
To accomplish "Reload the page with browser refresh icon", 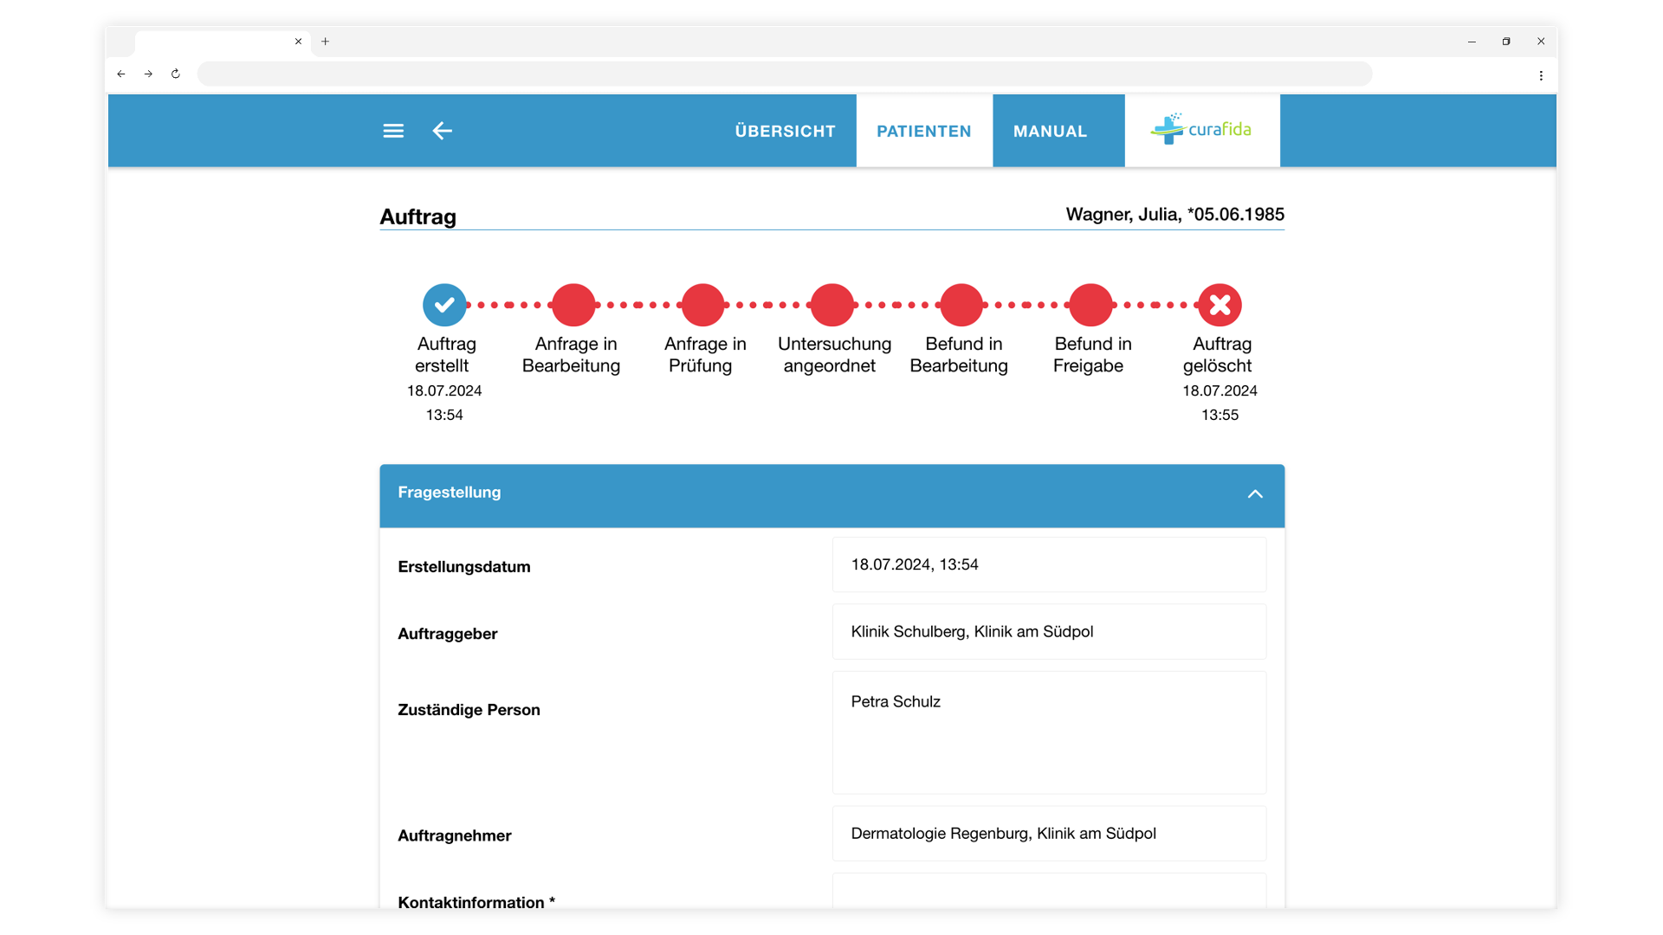I will pyautogui.click(x=176, y=74).
